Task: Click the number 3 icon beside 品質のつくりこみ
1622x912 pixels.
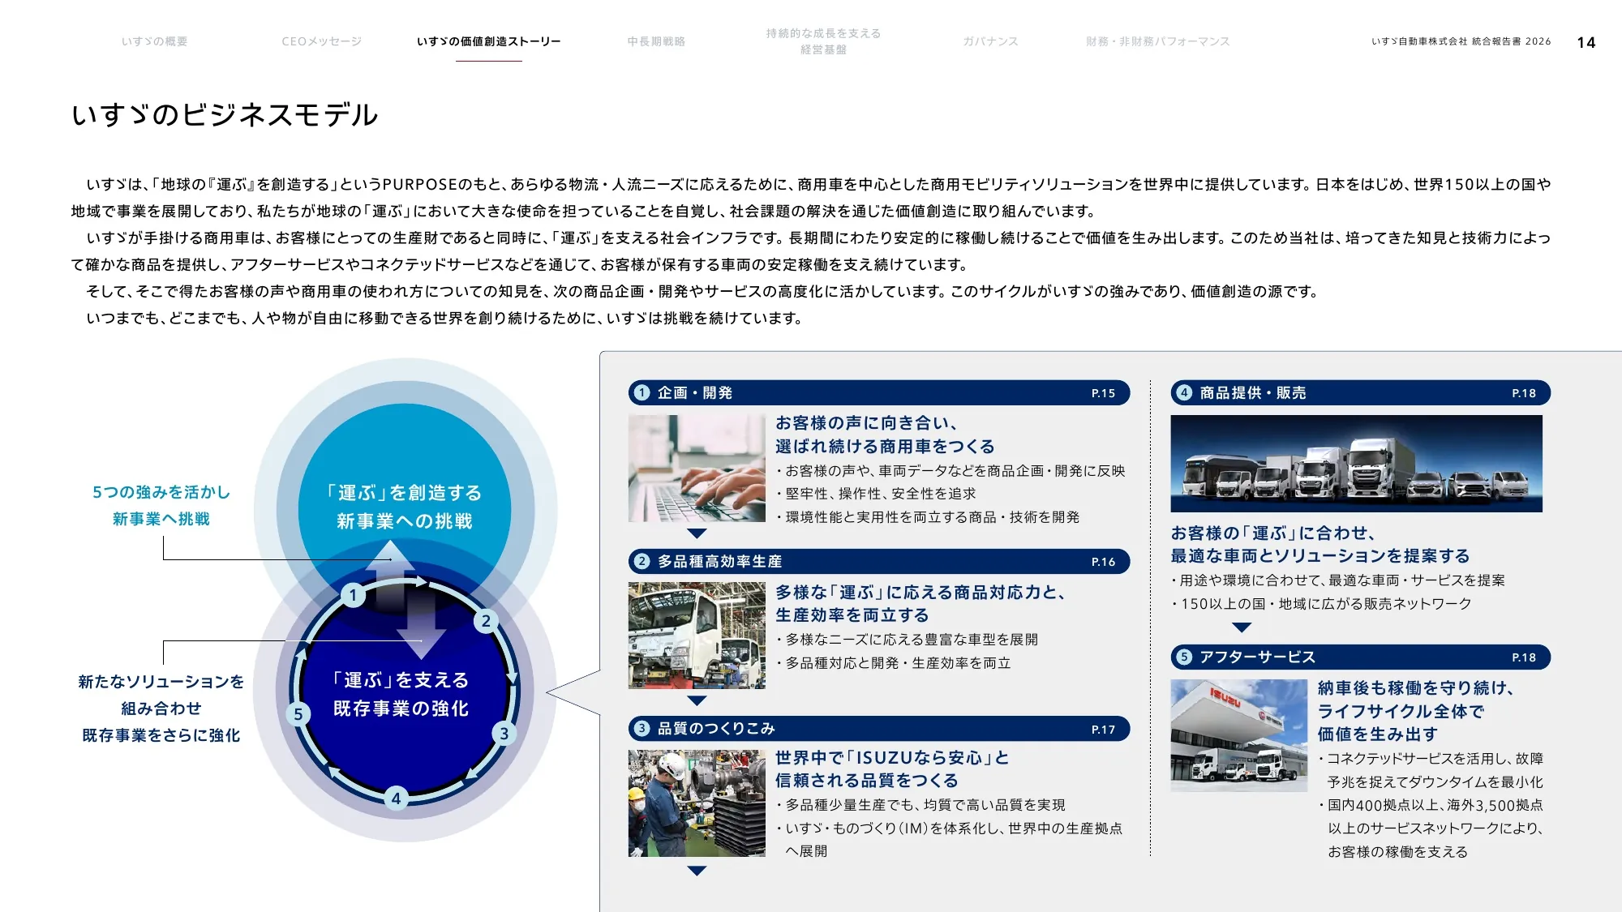Action: 642,729
